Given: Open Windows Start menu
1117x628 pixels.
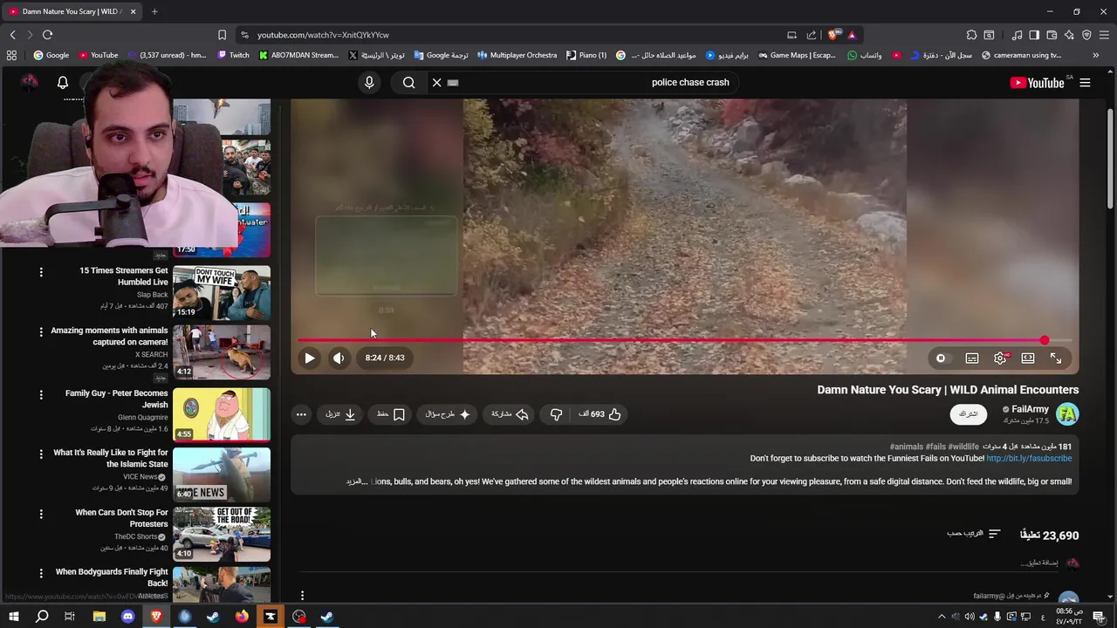Looking at the screenshot, I should (x=13, y=617).
